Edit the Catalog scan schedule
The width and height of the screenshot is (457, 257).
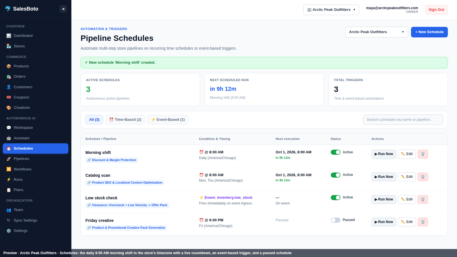tap(407, 177)
